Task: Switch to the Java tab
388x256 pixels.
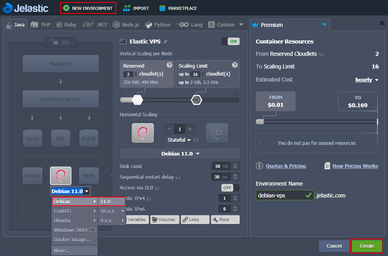Action: (x=15, y=25)
